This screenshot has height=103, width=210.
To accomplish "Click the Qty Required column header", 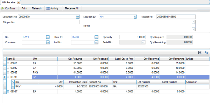I will point(70,59).
